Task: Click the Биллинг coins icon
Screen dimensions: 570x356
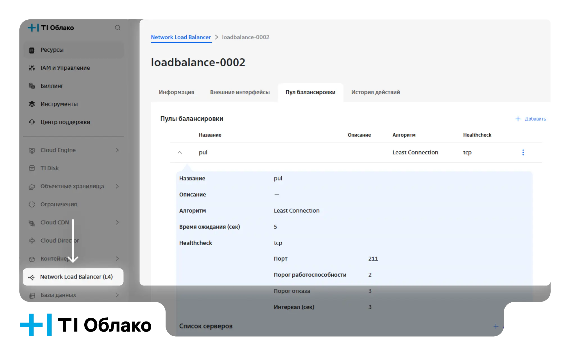Action: pos(32,86)
